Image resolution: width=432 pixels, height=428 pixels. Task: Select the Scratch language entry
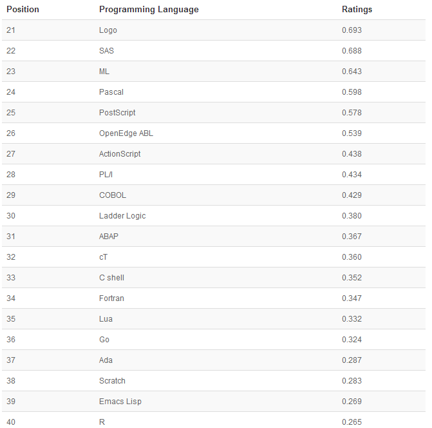112,381
